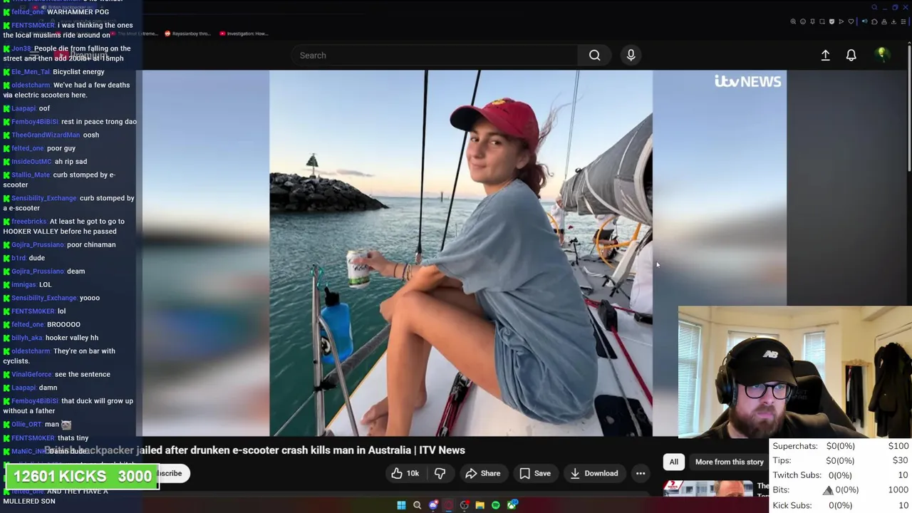Open the browser profile person icon

[884, 21]
